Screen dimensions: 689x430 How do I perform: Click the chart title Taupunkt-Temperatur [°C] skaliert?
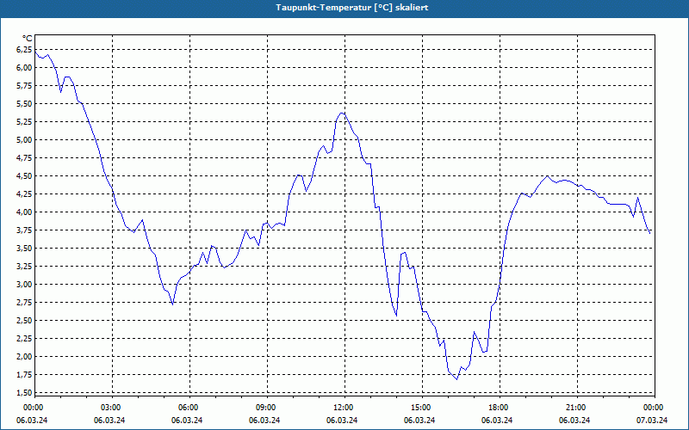352,8
